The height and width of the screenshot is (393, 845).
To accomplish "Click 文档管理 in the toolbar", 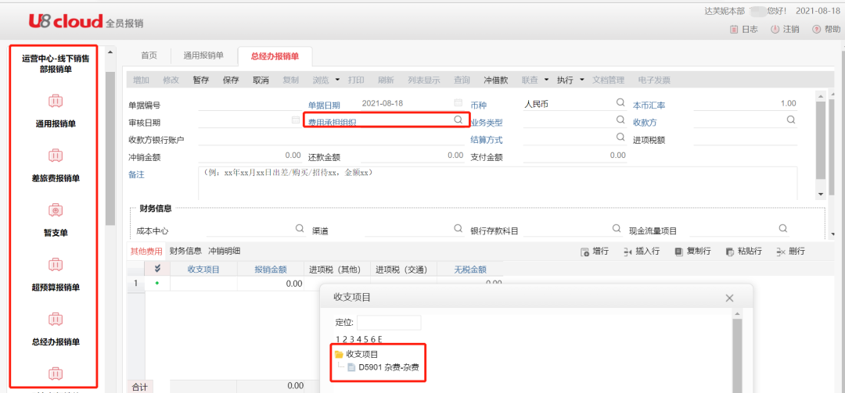I will coord(609,80).
